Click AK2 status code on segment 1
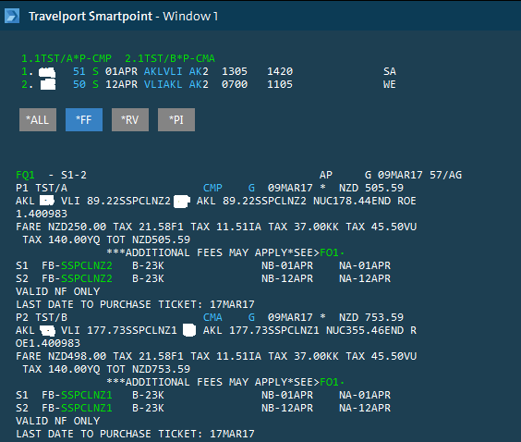 (199, 71)
